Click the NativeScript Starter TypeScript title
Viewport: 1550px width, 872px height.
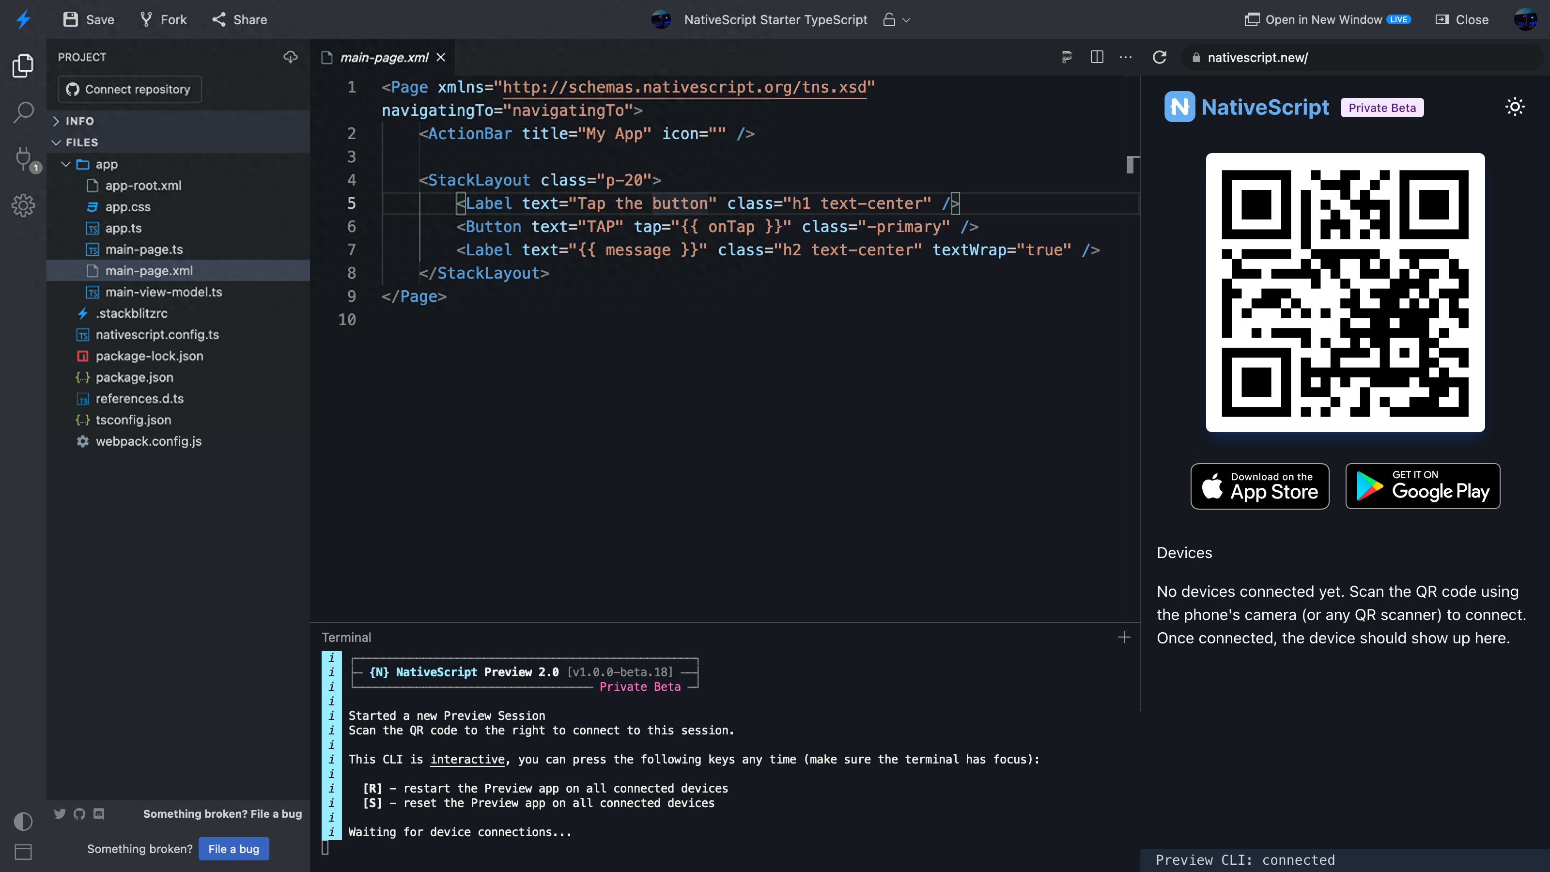(775, 19)
